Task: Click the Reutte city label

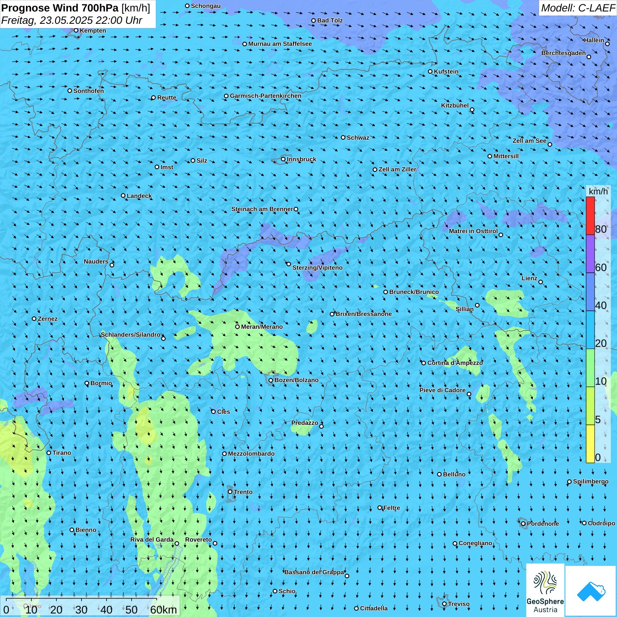Action: point(167,97)
